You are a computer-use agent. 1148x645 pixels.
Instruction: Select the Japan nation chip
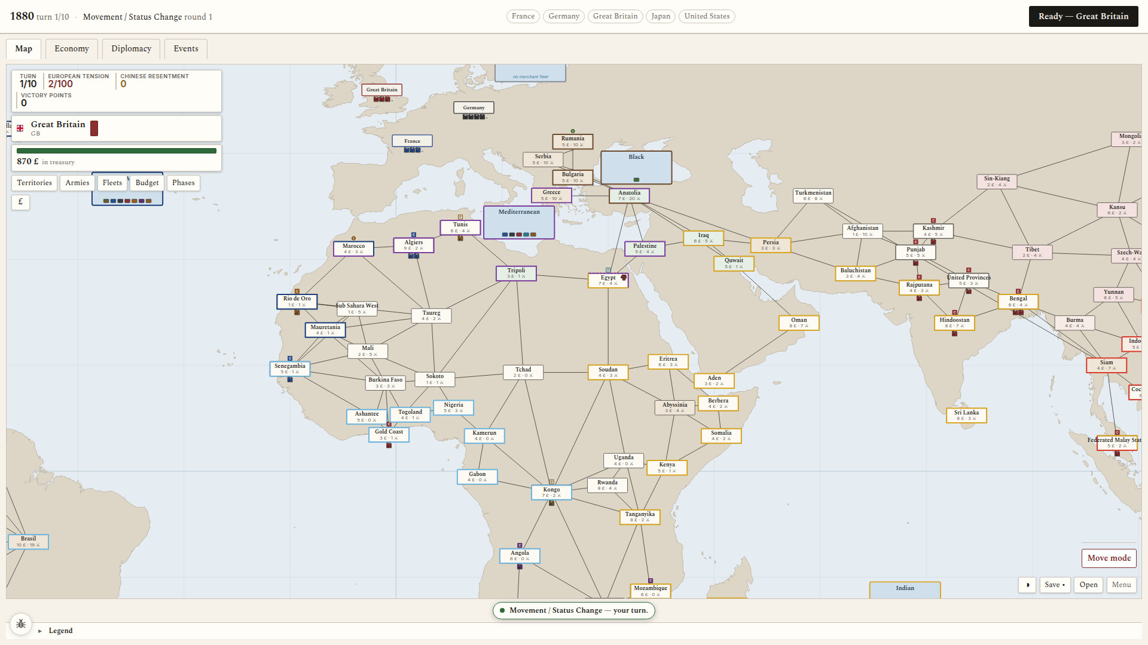(661, 17)
